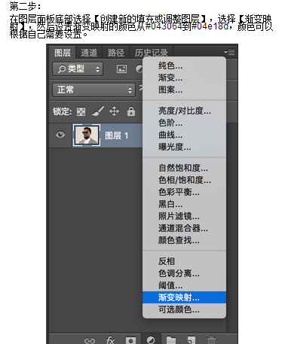Lock position move icon

tap(114, 111)
